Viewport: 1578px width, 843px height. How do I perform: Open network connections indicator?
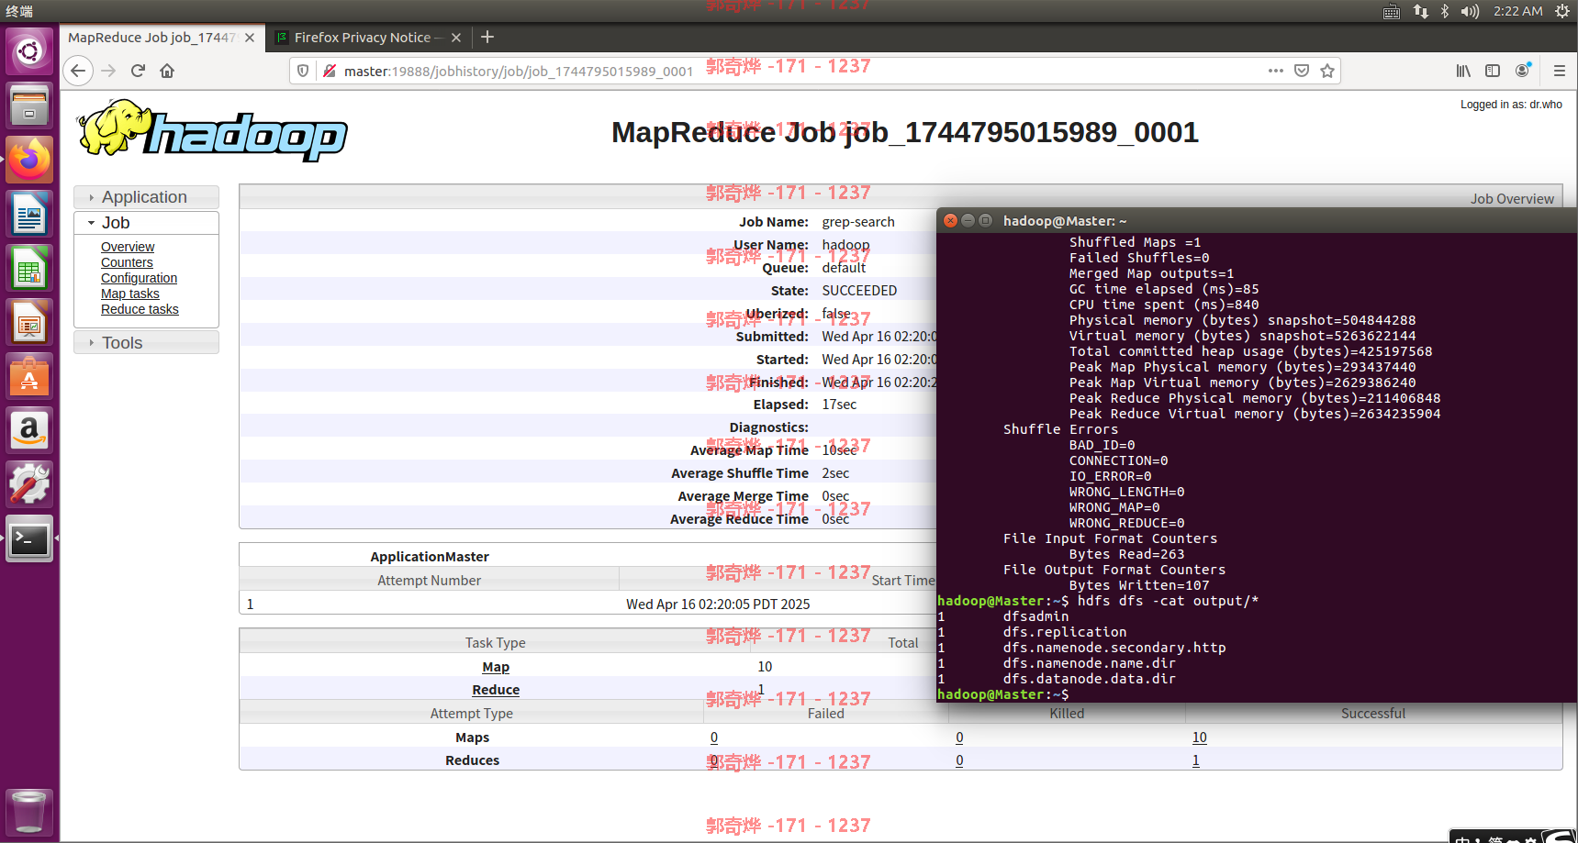click(x=1420, y=11)
